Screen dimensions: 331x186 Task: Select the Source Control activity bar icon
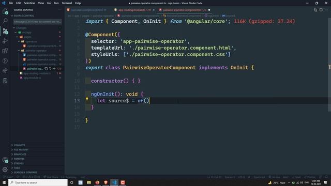tap(5, 31)
